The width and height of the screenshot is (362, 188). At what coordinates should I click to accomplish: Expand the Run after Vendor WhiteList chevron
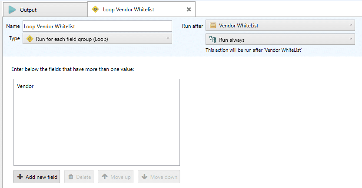coord(351,25)
